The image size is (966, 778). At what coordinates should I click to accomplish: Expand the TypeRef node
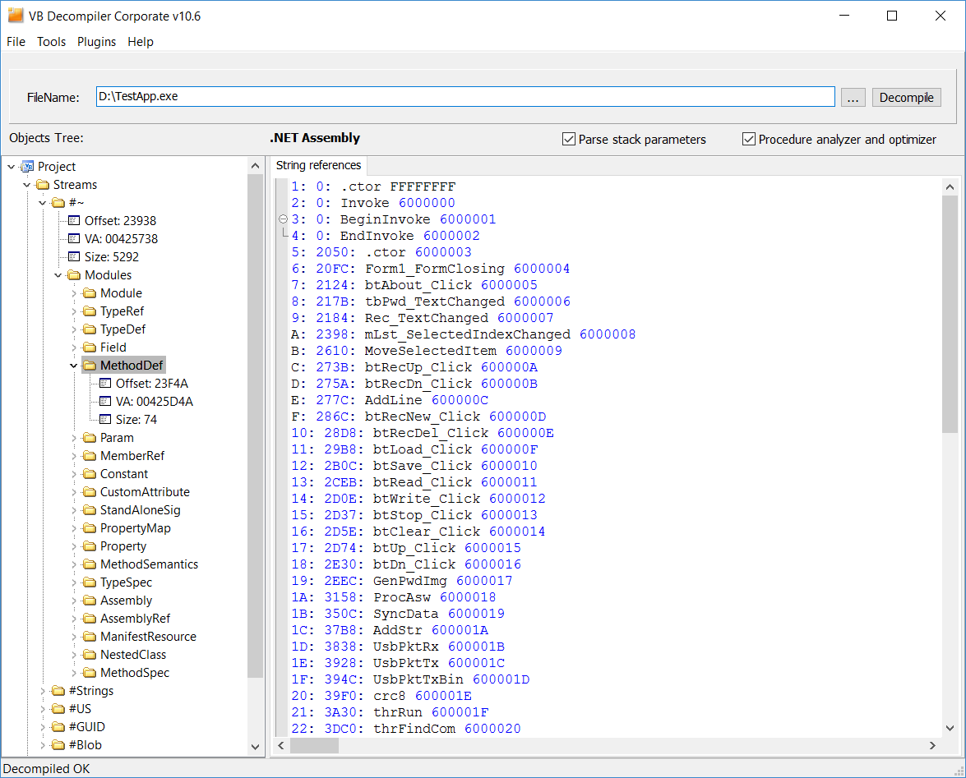(x=74, y=311)
